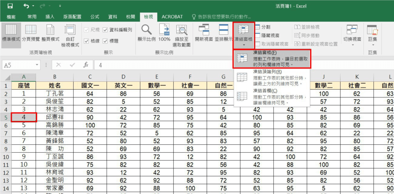Screen dimensions: 394x194
Task: Click the 分割 split button
Action: coord(263,27)
